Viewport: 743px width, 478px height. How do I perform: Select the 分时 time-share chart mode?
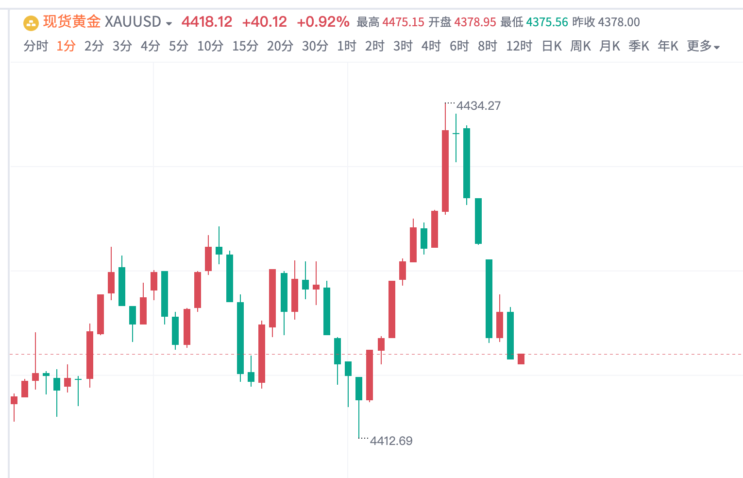(35, 46)
